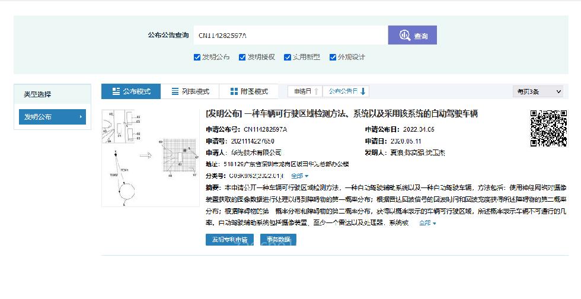The height and width of the screenshot is (299, 581).
Task: Click the 事务数据 button
Action: (x=278, y=240)
